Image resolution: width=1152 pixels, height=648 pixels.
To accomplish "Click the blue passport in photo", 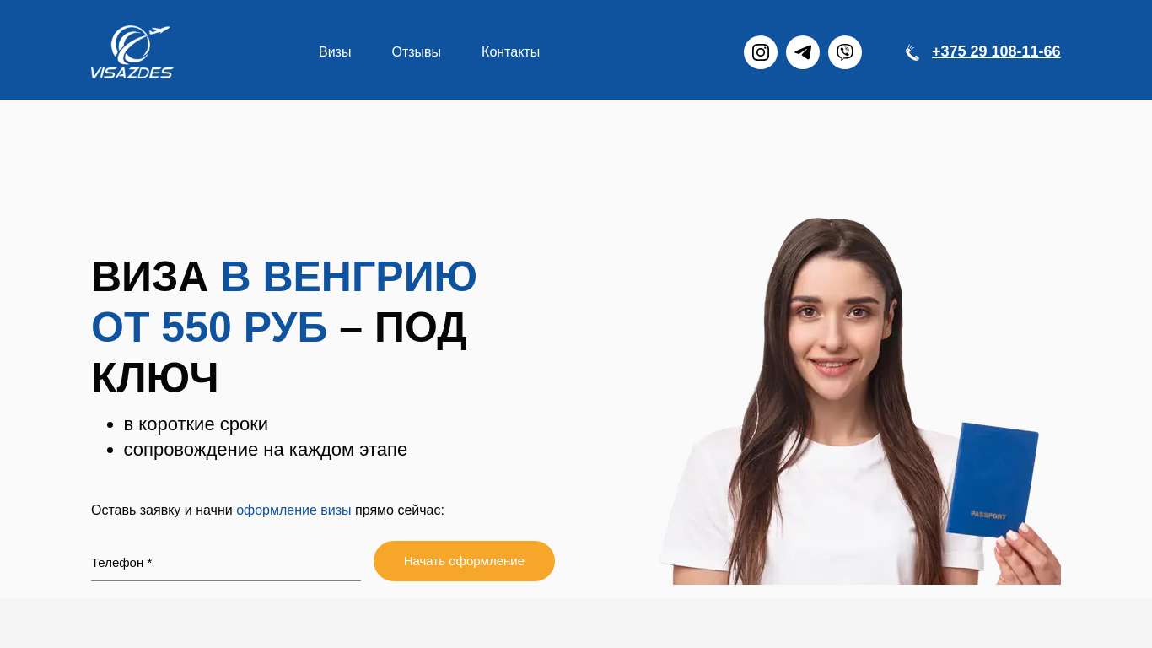I will pyautogui.click(x=993, y=479).
